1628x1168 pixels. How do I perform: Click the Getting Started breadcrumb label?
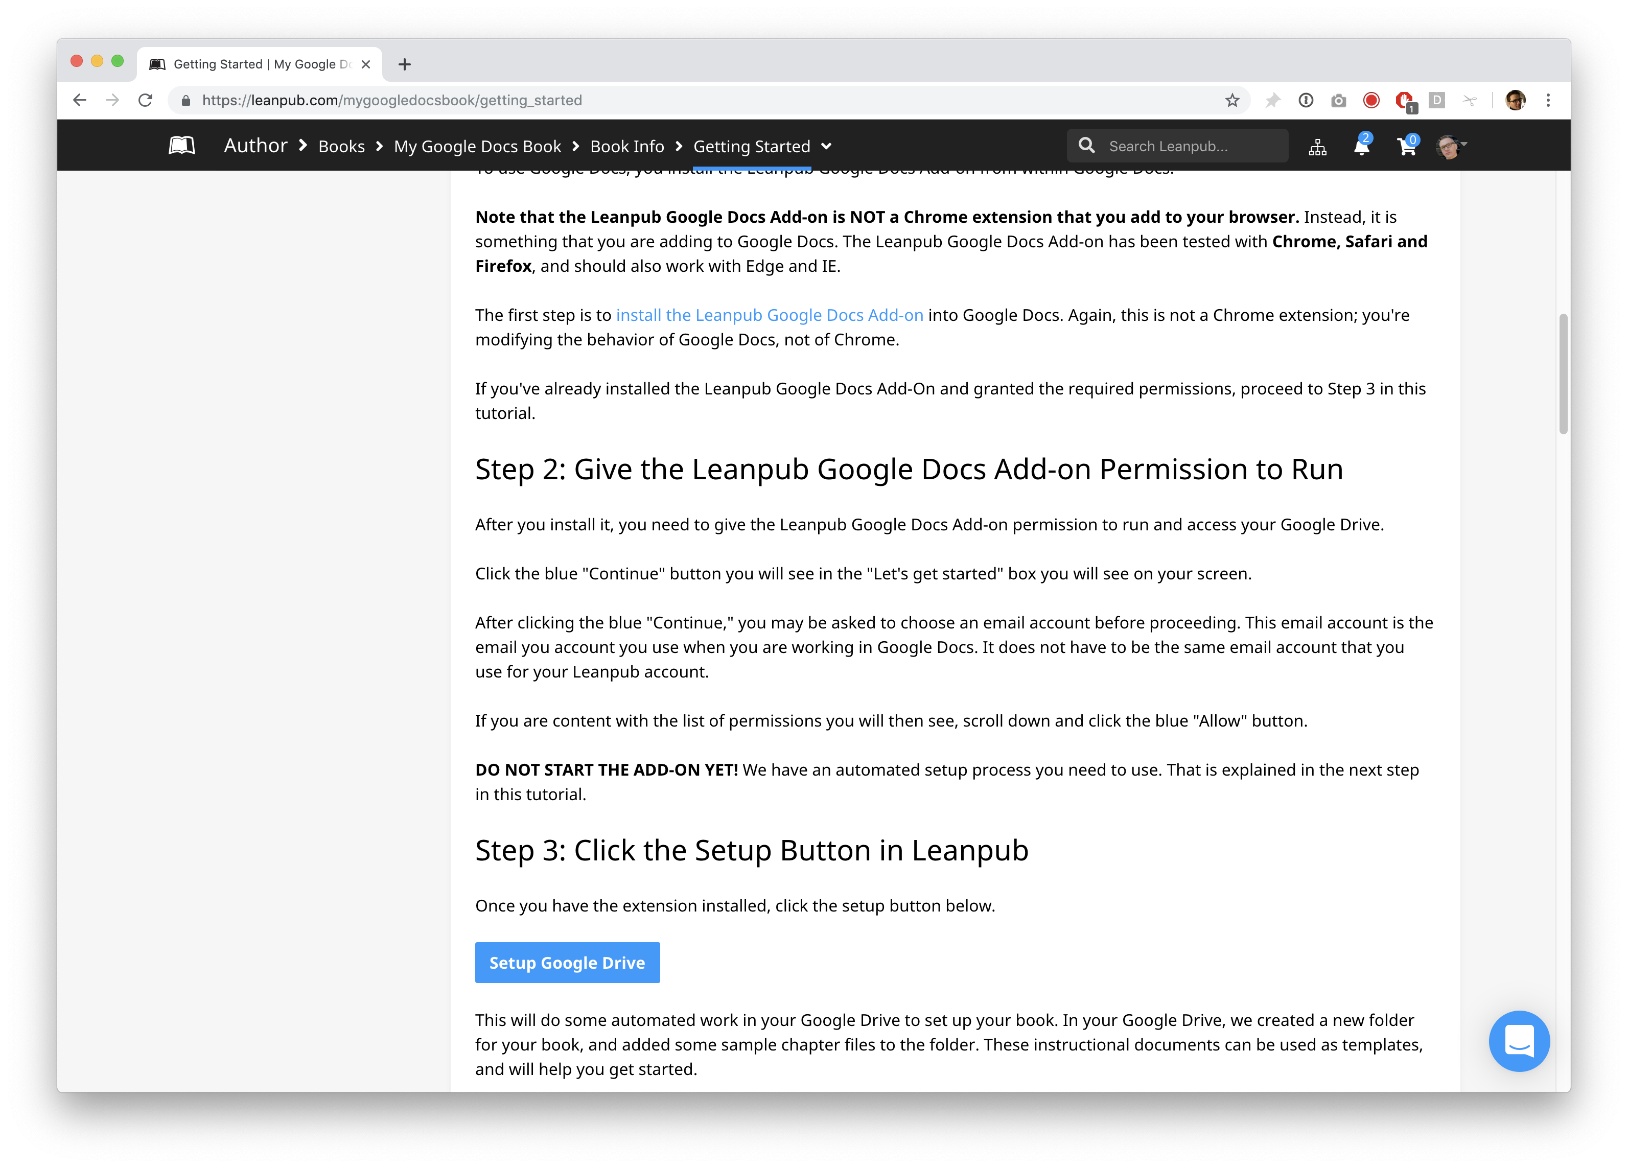pyautogui.click(x=752, y=147)
